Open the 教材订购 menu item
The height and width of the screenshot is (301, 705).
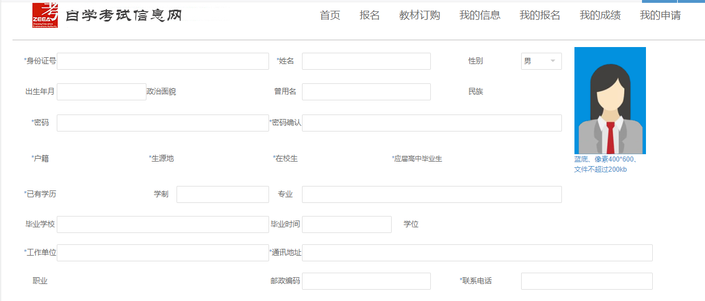click(419, 15)
